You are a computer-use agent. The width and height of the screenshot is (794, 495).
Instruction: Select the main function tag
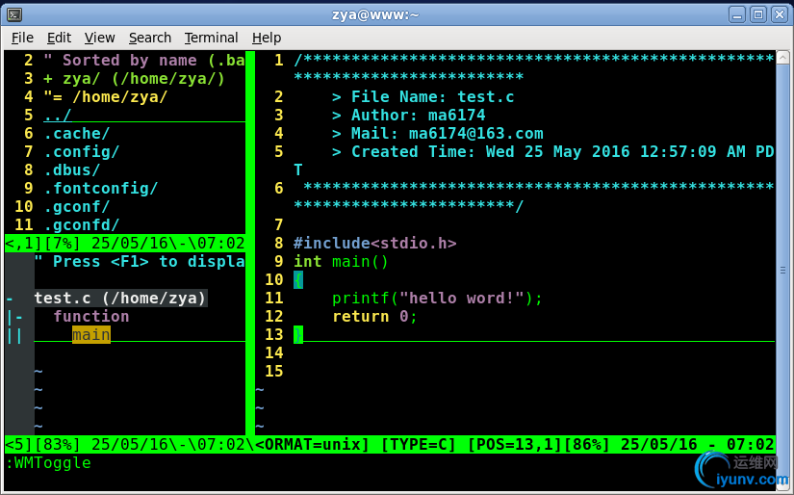[x=91, y=335]
